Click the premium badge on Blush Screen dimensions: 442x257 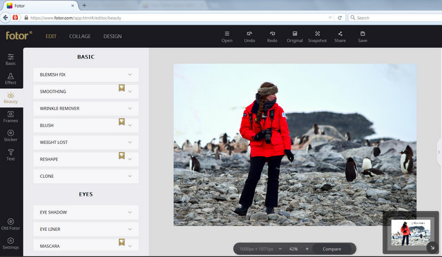tap(122, 122)
